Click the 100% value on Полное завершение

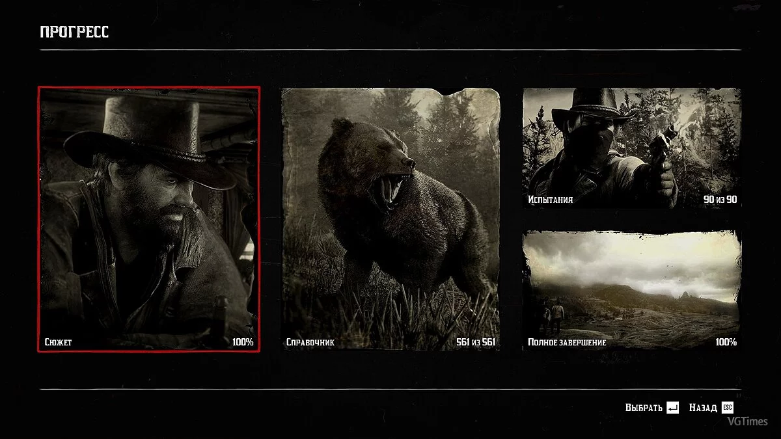click(726, 342)
